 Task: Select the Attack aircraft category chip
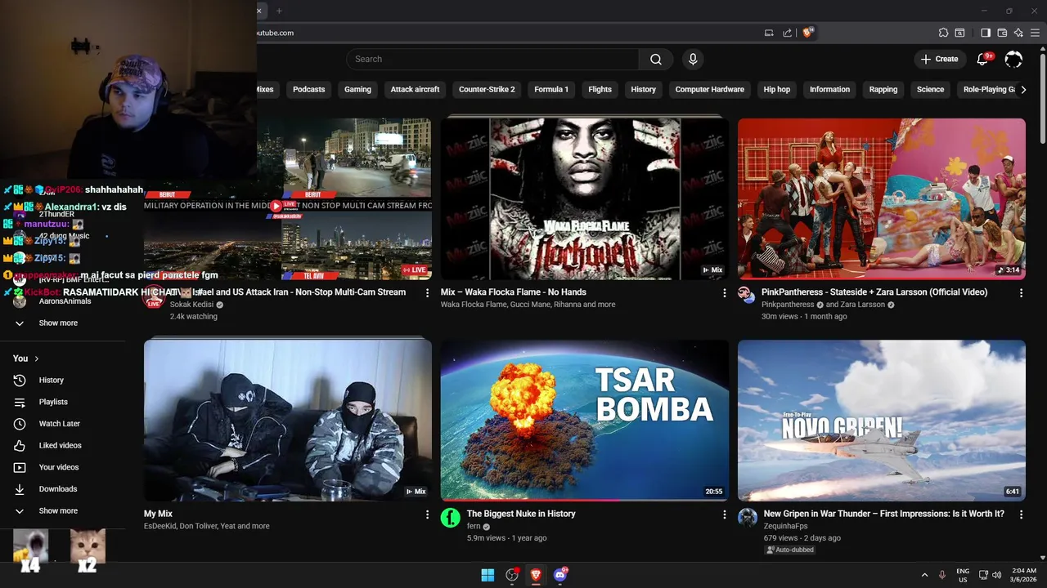click(415, 90)
